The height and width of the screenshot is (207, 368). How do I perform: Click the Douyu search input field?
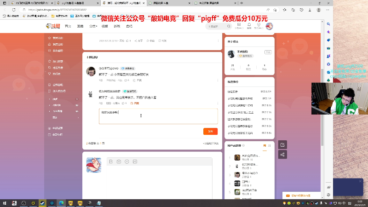217,26
